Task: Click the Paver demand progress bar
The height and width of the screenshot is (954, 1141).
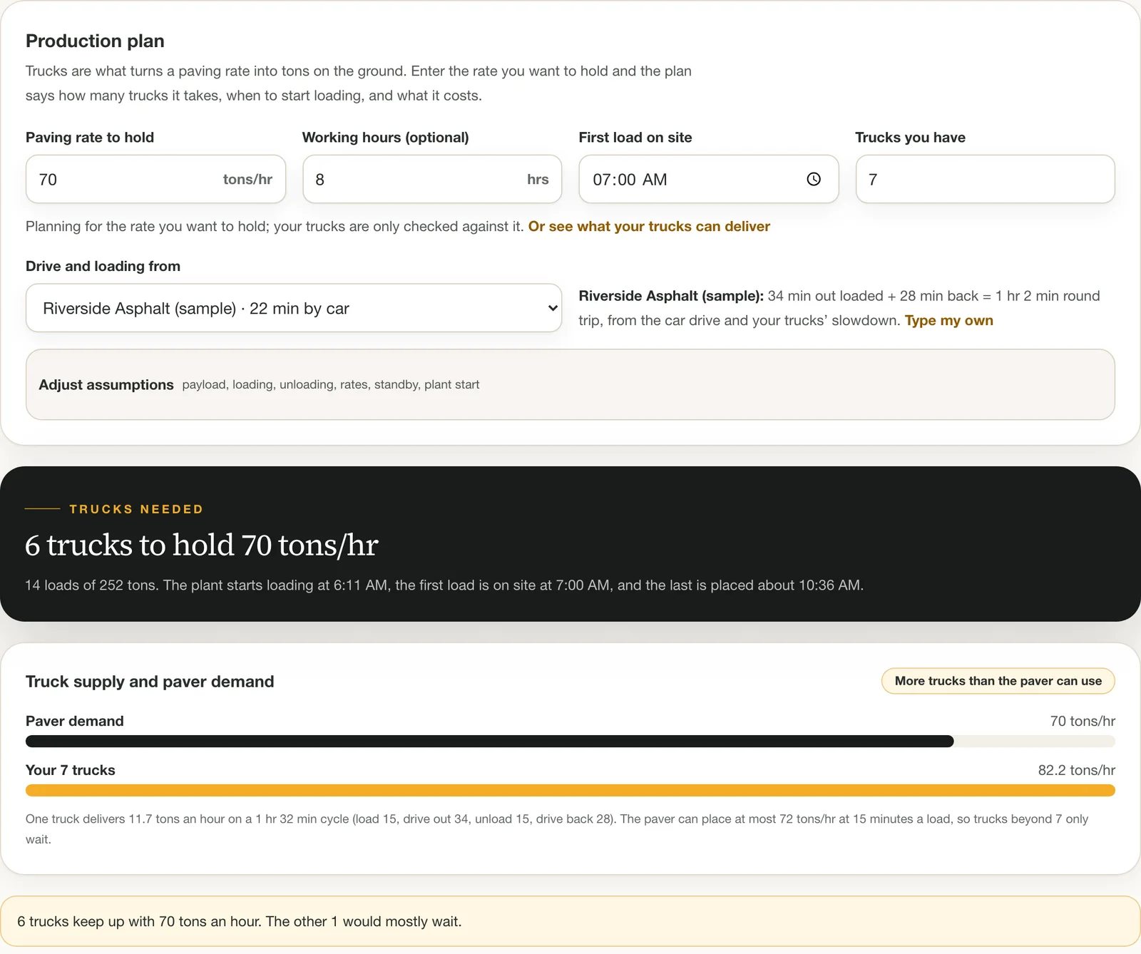Action: click(x=570, y=742)
